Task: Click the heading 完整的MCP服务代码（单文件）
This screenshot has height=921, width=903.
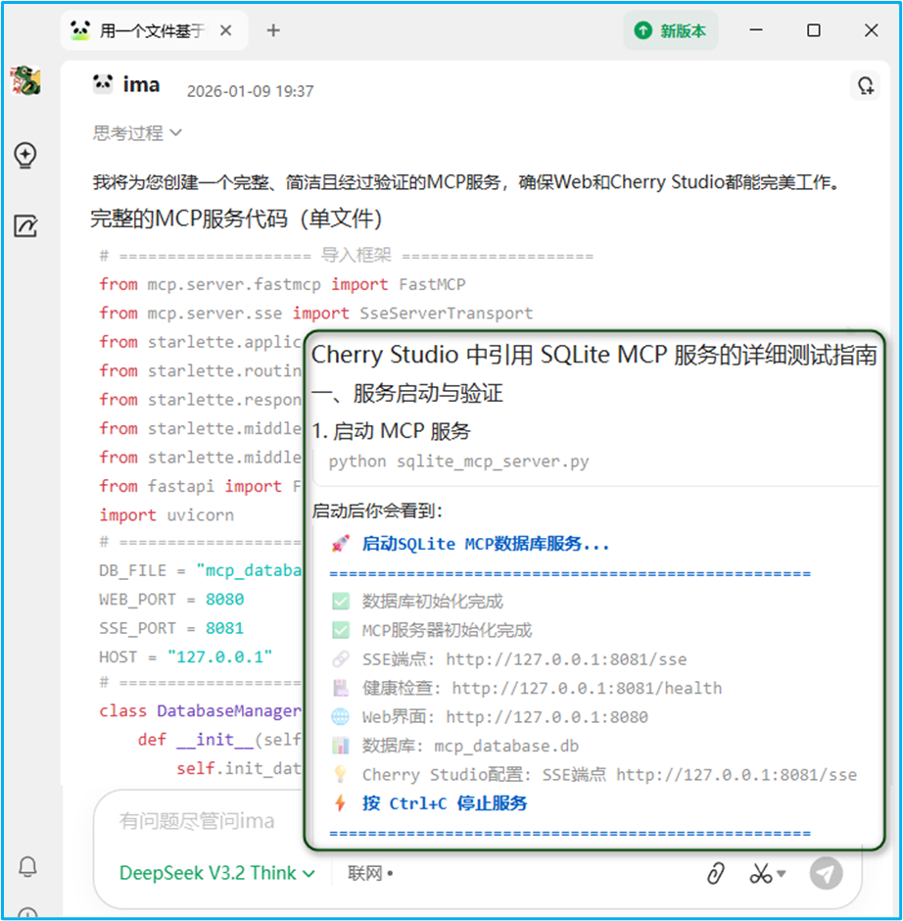Action: [x=237, y=218]
